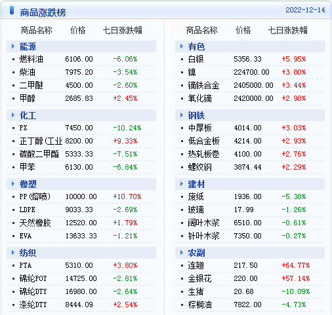
Task: Select the 生猪 commodity
Action: pyautogui.click(x=196, y=291)
